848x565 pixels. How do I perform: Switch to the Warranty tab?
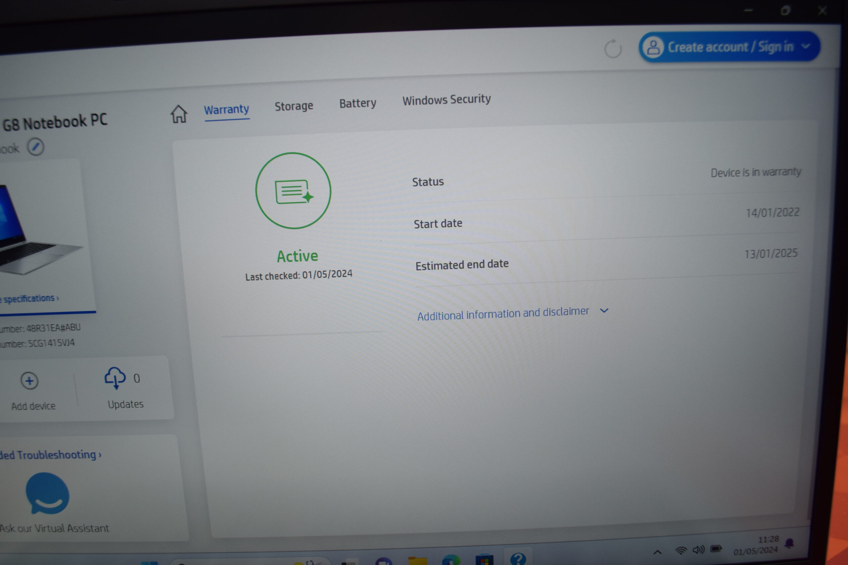click(x=227, y=110)
